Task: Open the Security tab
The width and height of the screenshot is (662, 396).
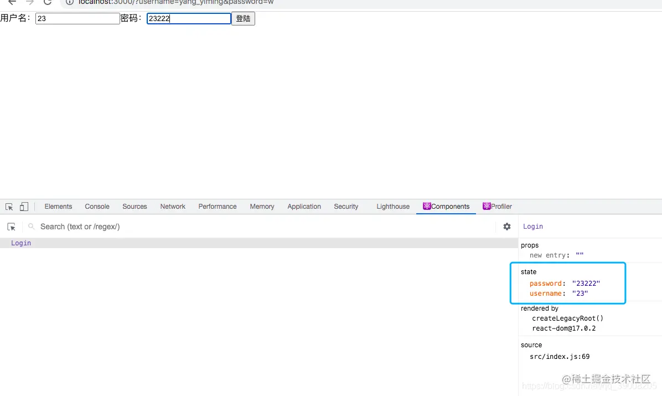Action: point(346,207)
